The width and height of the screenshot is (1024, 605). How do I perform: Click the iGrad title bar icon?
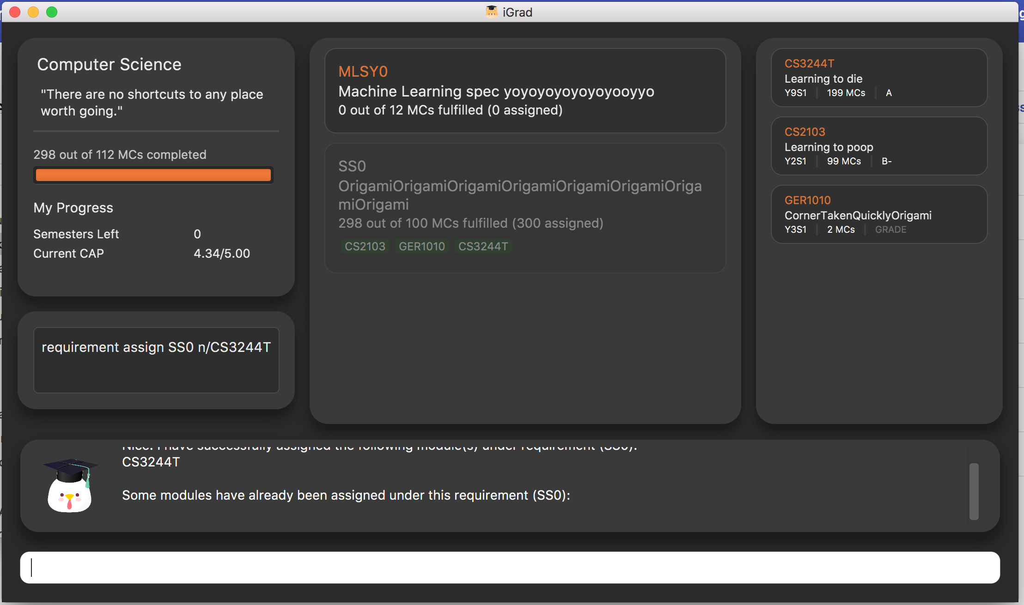(491, 12)
